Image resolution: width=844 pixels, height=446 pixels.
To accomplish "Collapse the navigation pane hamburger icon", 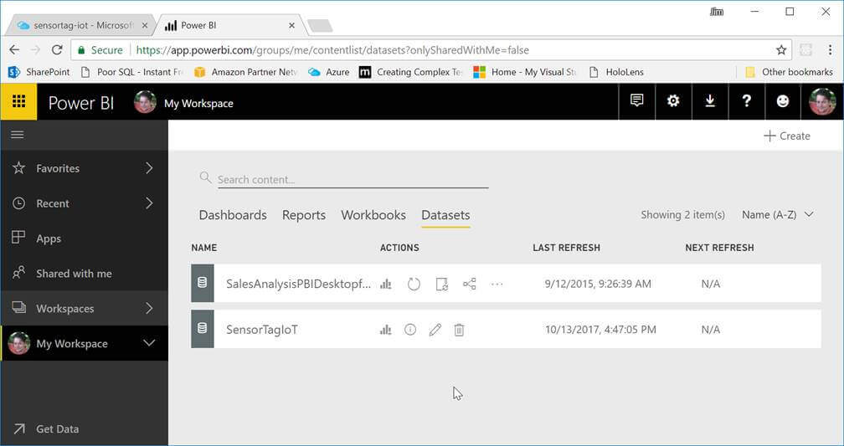I will coord(18,134).
